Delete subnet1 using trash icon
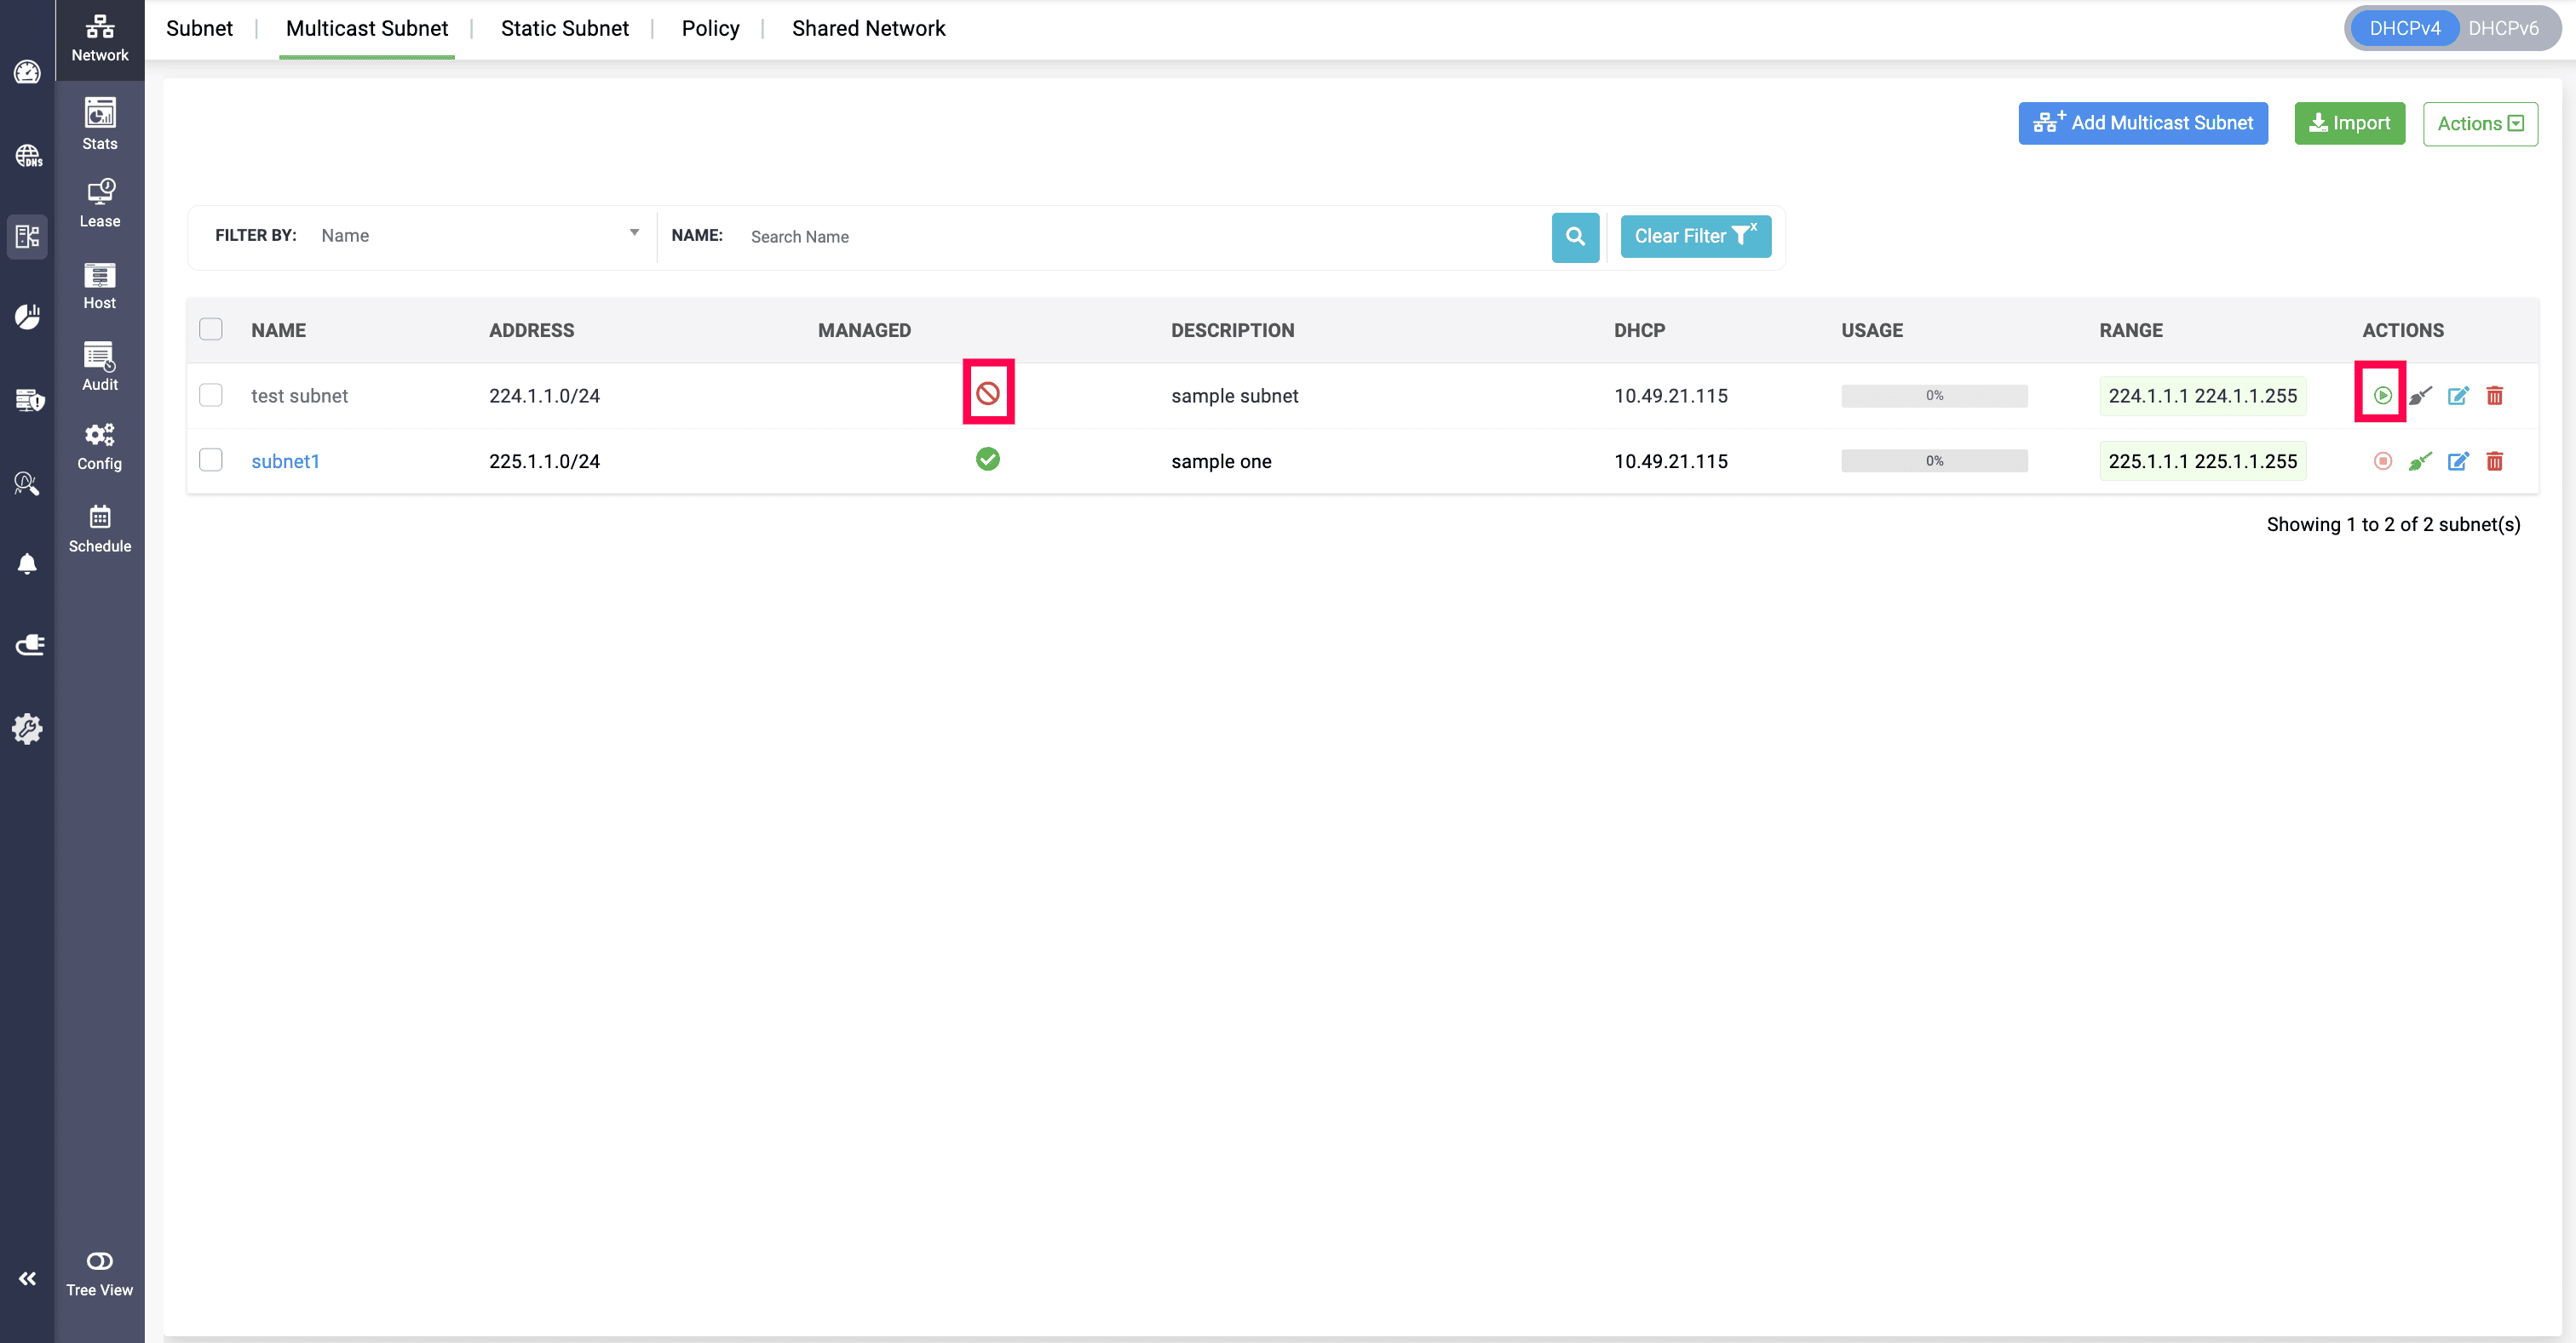Image resolution: width=2576 pixels, height=1343 pixels. click(2494, 460)
